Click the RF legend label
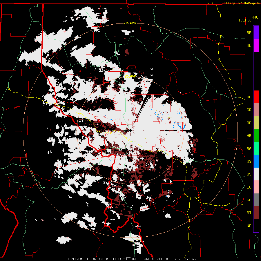The height and width of the screenshot is (261, 261). coord(249,32)
